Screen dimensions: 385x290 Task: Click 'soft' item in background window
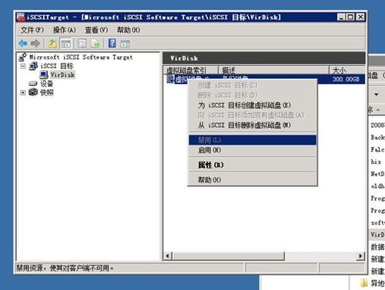[x=377, y=222]
